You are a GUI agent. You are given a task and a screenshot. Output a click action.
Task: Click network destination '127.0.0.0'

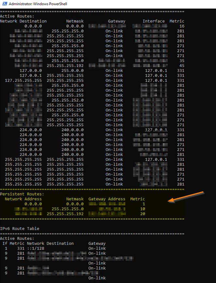[x=31, y=70]
